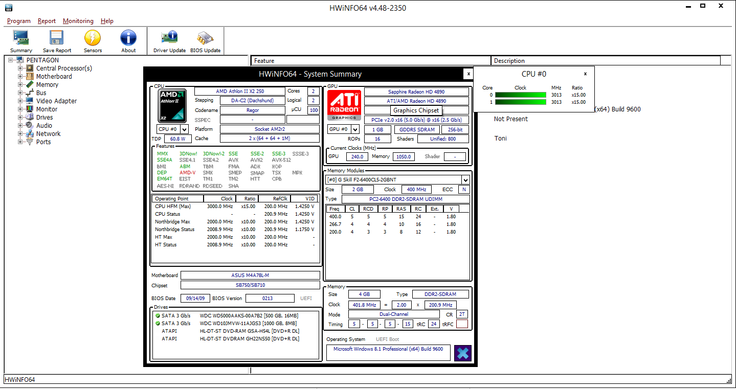This screenshot has width=736, height=389.
Task: Click the Core 0 clock bar
Action: pyautogui.click(x=521, y=95)
